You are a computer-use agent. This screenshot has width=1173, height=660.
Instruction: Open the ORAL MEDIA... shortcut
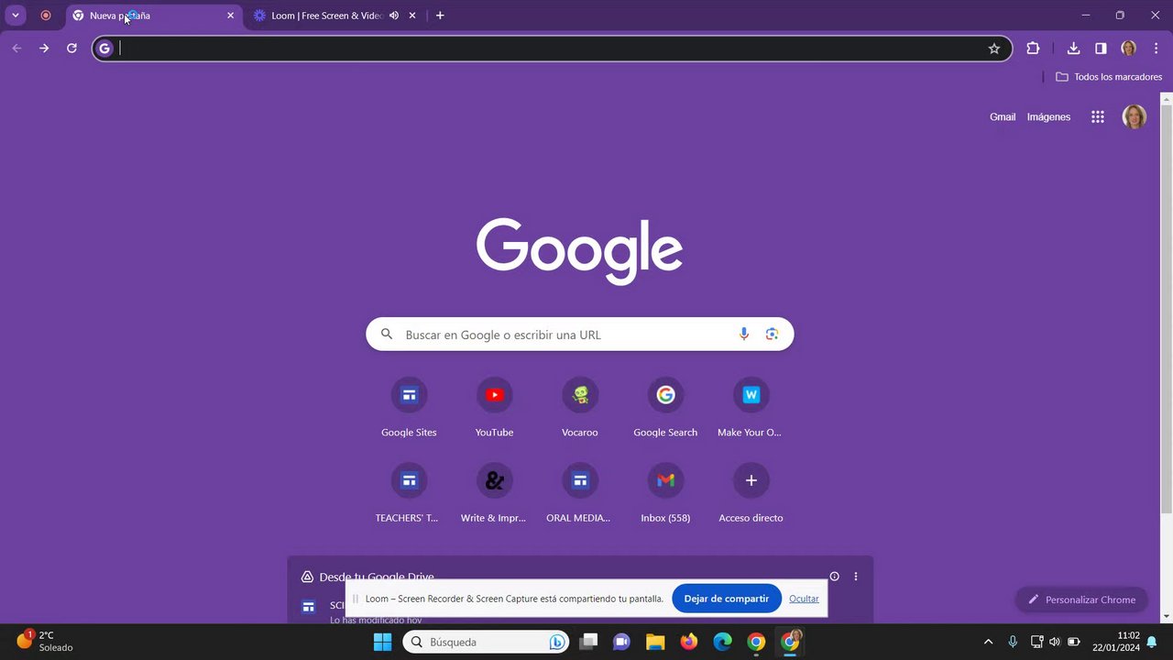(x=580, y=494)
